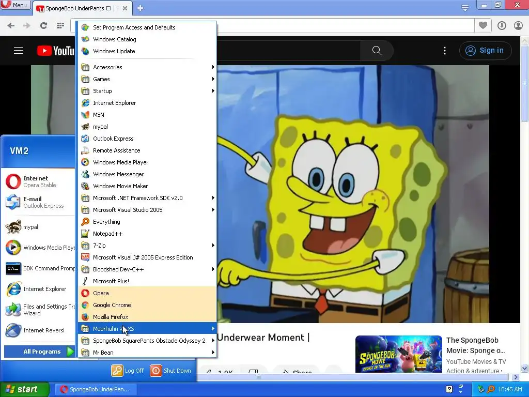Click Log Off button
Image resolution: width=529 pixels, height=397 pixels.
pos(128,370)
